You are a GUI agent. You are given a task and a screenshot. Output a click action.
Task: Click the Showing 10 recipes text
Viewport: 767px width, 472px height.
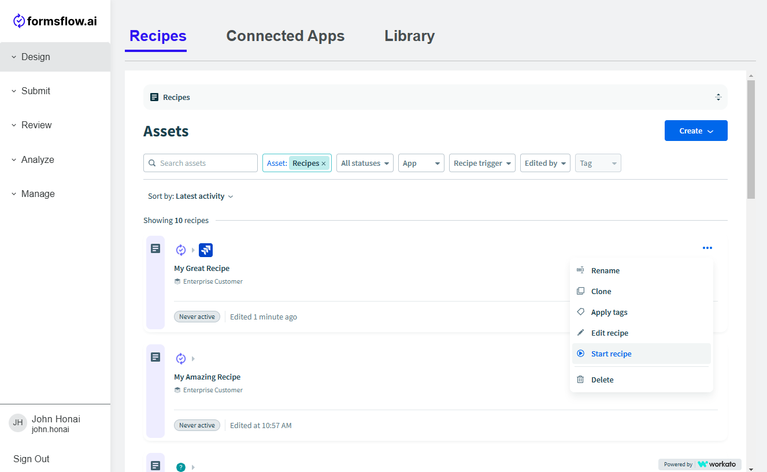pos(176,220)
